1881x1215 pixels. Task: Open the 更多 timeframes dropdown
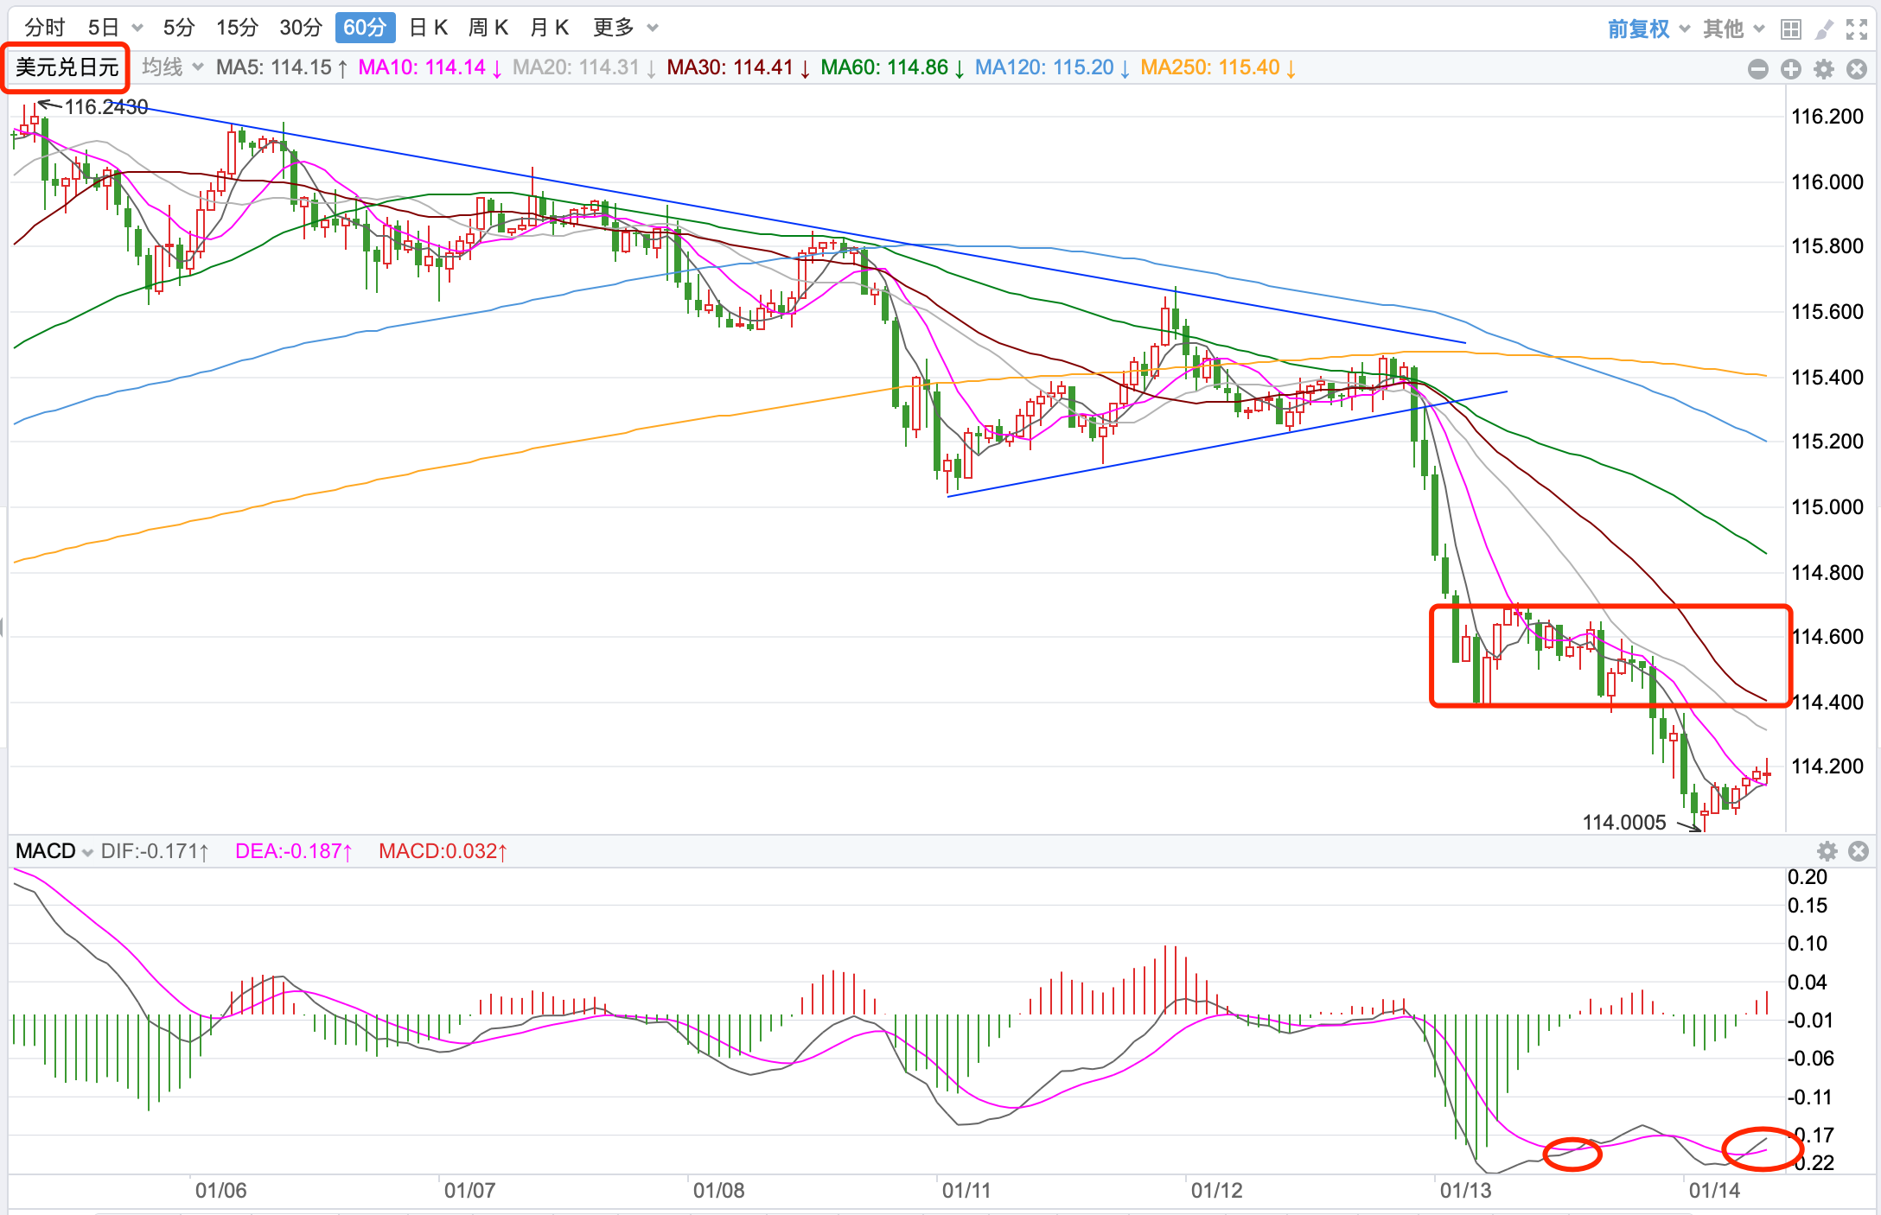pyautogui.click(x=625, y=28)
